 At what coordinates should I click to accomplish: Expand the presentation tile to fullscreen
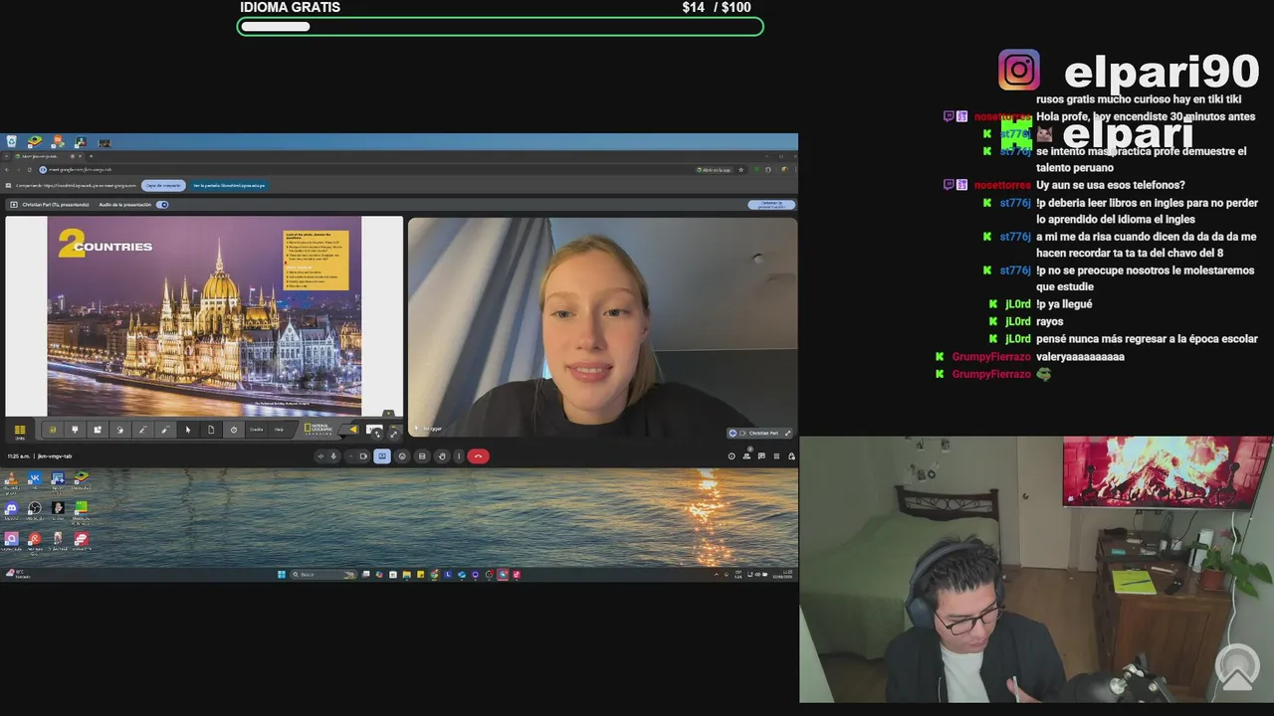click(x=393, y=434)
